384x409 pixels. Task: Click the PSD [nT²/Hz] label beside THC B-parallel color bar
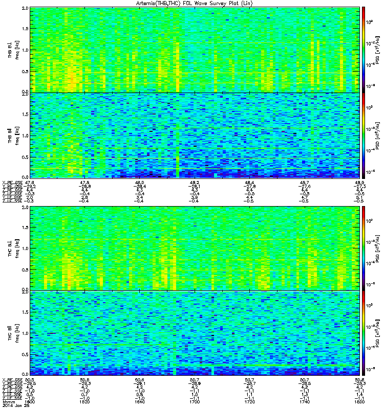pos(378,334)
